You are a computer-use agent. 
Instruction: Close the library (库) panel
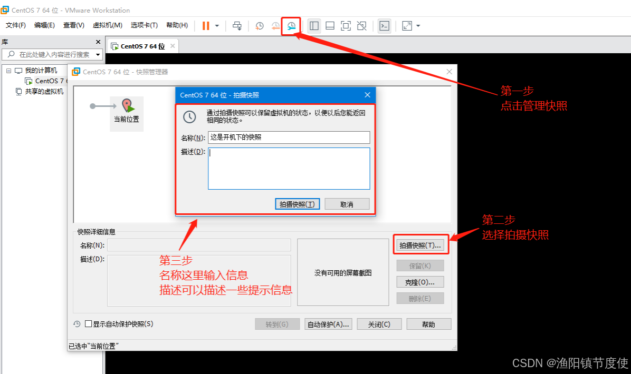[98, 42]
